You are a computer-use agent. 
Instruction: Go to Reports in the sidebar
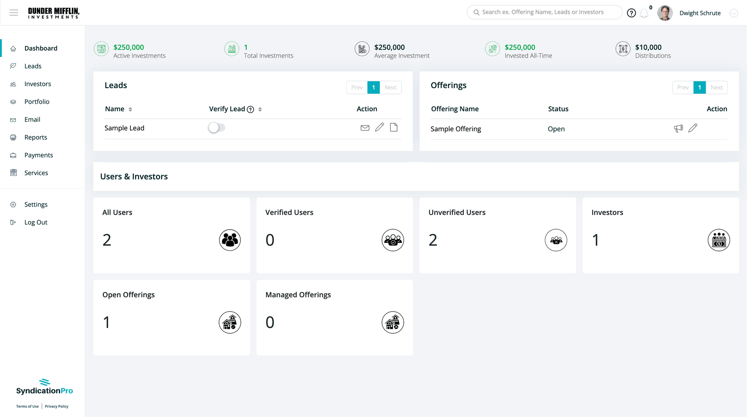(36, 138)
